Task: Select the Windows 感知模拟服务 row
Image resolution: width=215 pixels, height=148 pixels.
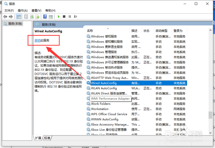Action: pos(137,42)
